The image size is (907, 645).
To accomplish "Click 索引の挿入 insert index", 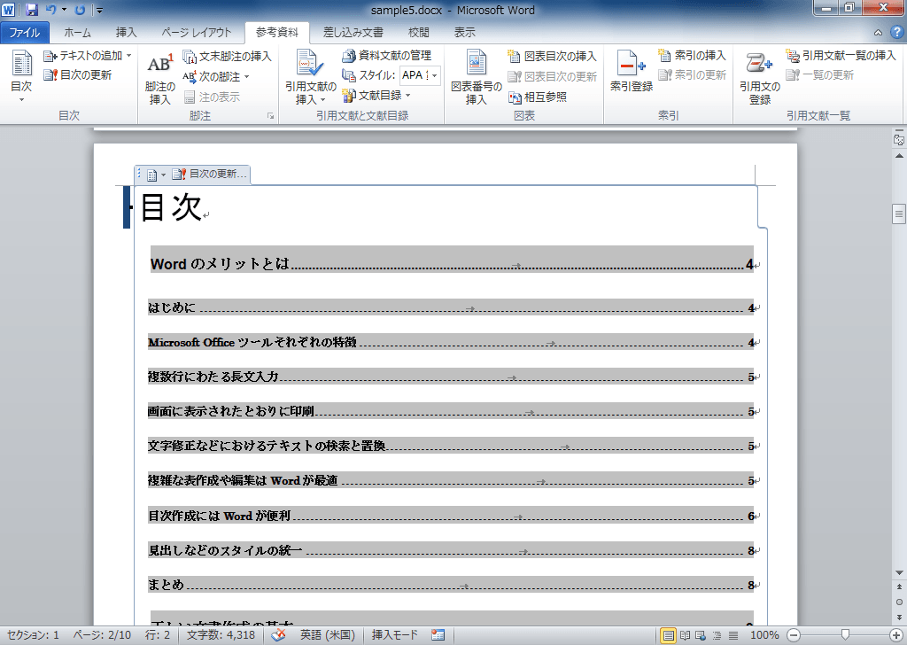I will click(692, 56).
